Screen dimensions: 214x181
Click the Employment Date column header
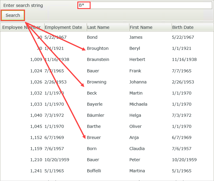click(64, 27)
